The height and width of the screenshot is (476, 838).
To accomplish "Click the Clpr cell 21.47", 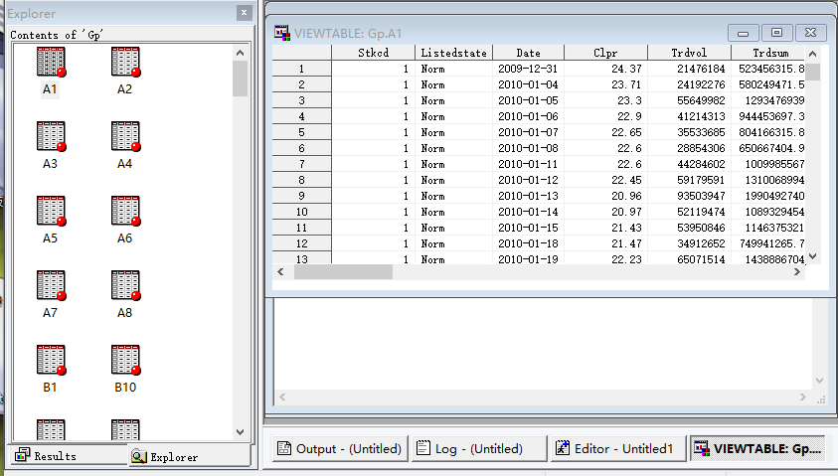I will (x=605, y=243).
